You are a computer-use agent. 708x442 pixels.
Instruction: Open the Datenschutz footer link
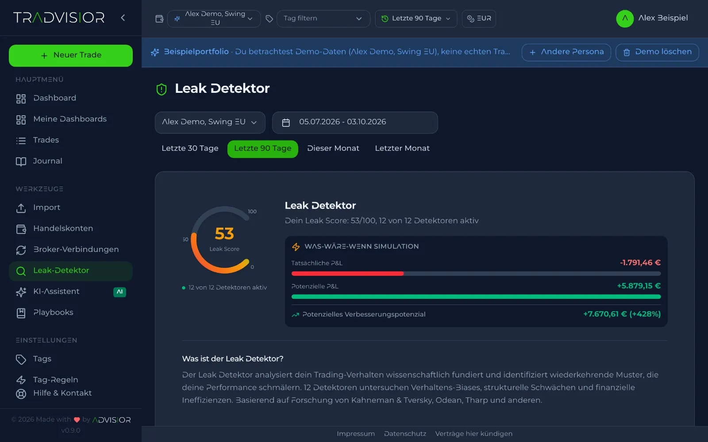405,434
